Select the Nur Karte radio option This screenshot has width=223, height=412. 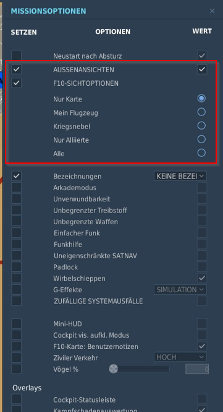tap(201, 98)
